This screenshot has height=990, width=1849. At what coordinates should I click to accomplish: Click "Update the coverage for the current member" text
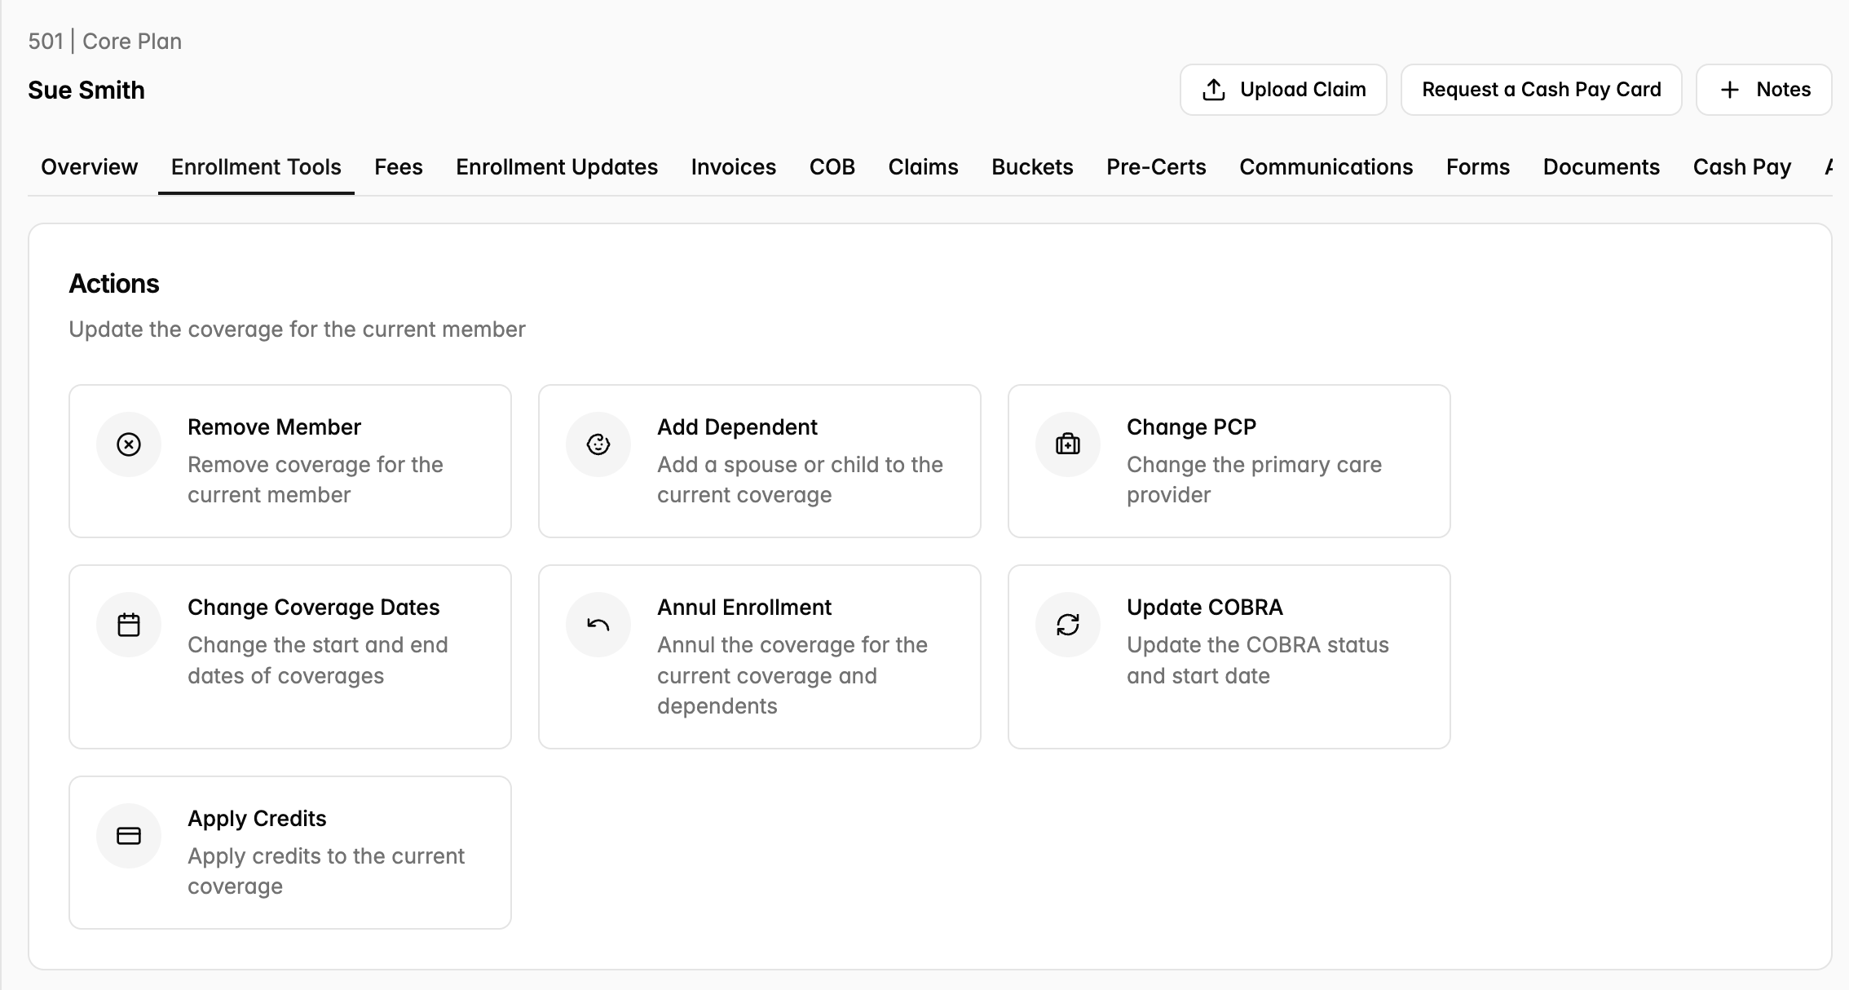[x=297, y=329]
